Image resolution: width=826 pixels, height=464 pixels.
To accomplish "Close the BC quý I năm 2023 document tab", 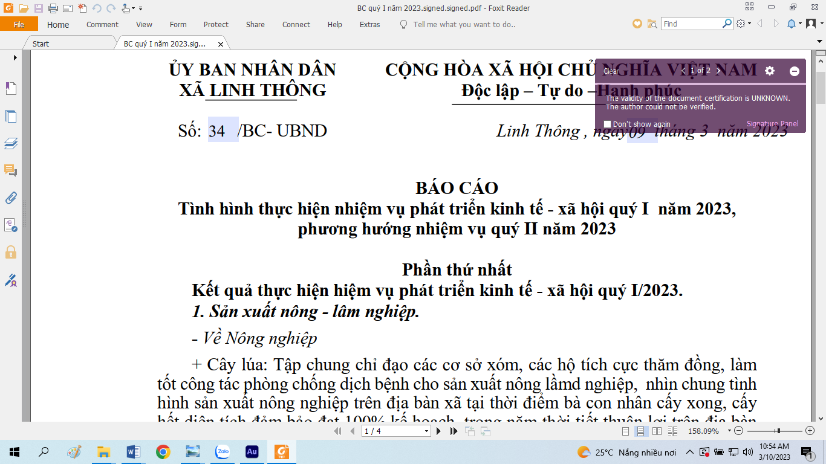I will coord(220,44).
